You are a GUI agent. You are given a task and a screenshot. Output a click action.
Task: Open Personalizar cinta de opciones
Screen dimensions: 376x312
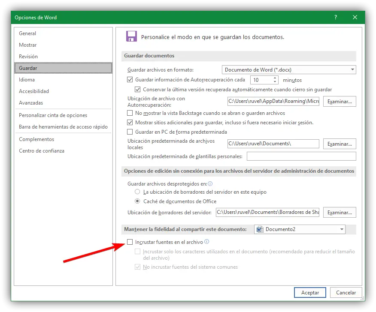coord(63,115)
